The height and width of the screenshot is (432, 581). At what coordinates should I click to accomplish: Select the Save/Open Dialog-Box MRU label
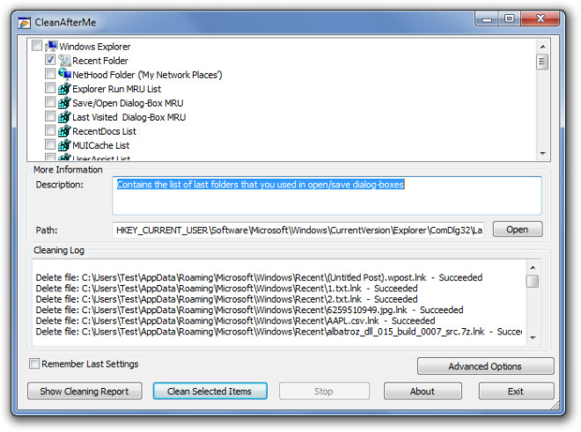[128, 103]
